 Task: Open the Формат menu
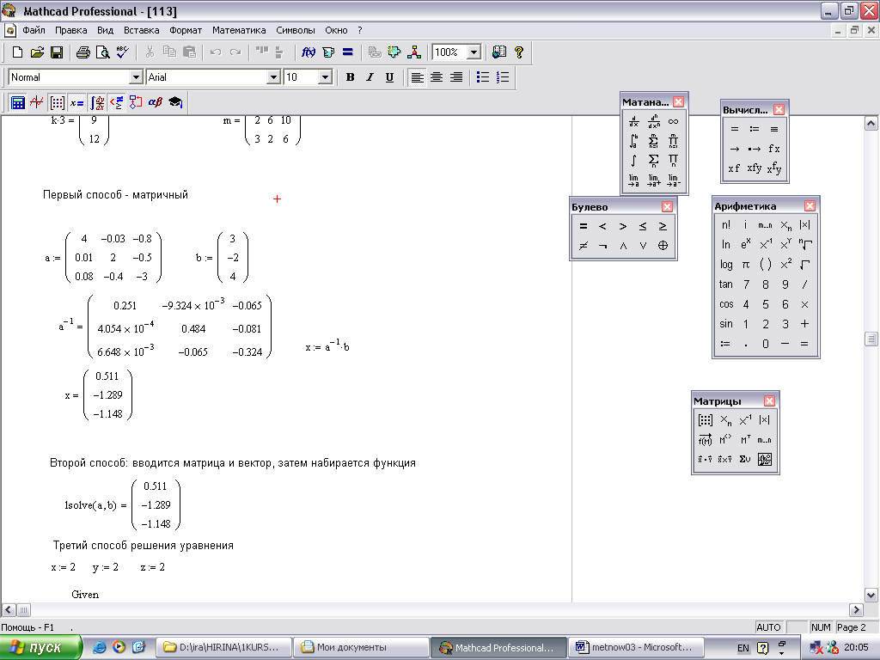[186, 30]
